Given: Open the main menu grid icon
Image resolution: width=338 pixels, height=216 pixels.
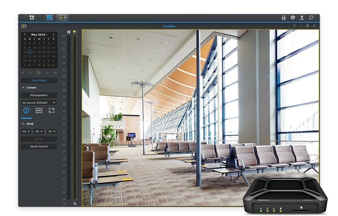Looking at the screenshot, I should pos(32,17).
